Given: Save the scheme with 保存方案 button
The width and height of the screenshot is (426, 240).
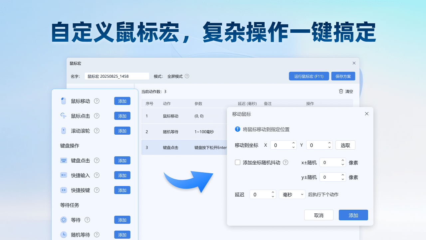Looking at the screenshot, I should (343, 76).
